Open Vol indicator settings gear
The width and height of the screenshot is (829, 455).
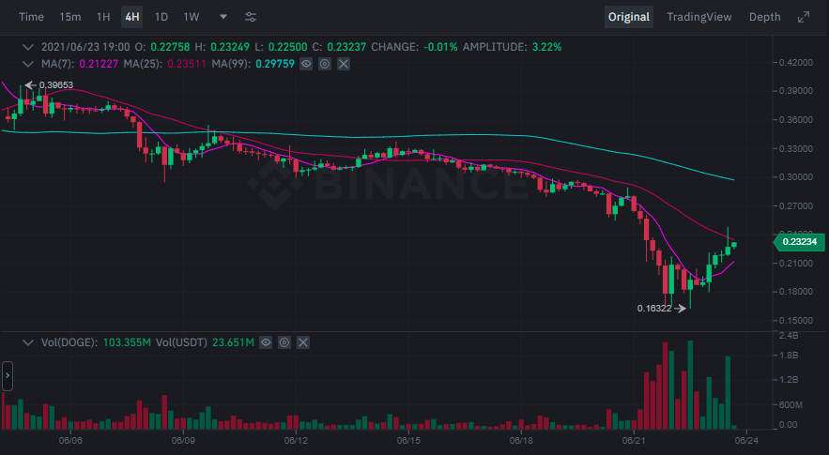point(284,343)
